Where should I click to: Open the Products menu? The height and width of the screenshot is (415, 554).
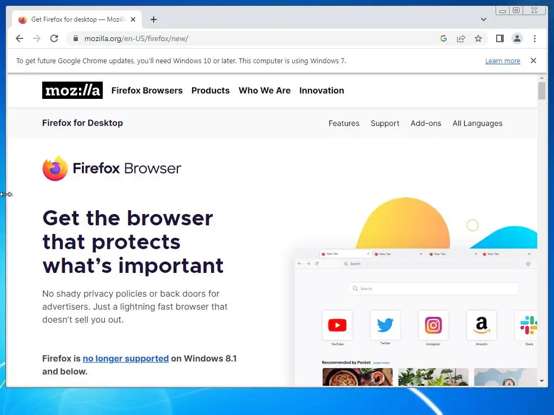tap(210, 90)
